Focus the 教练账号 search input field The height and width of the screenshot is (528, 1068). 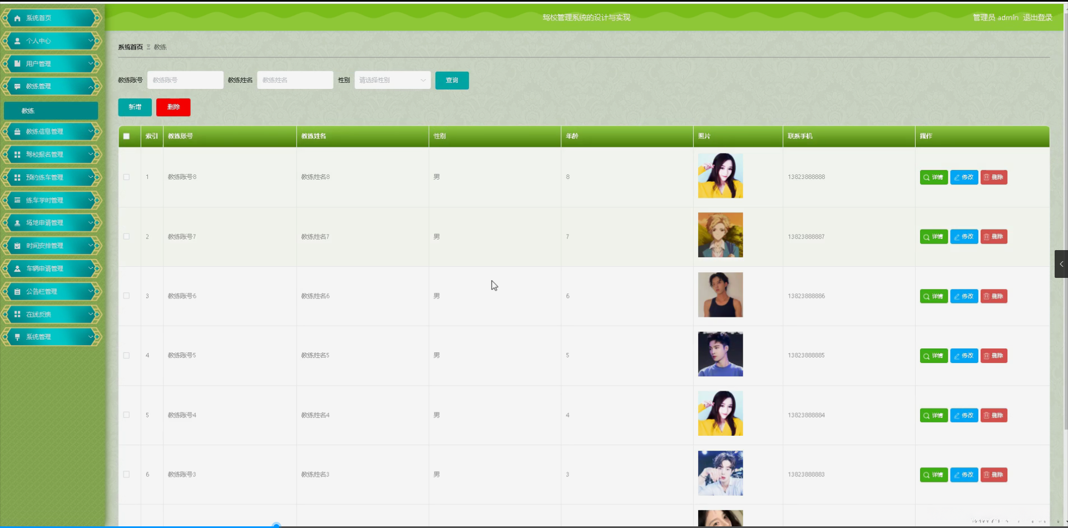(185, 80)
